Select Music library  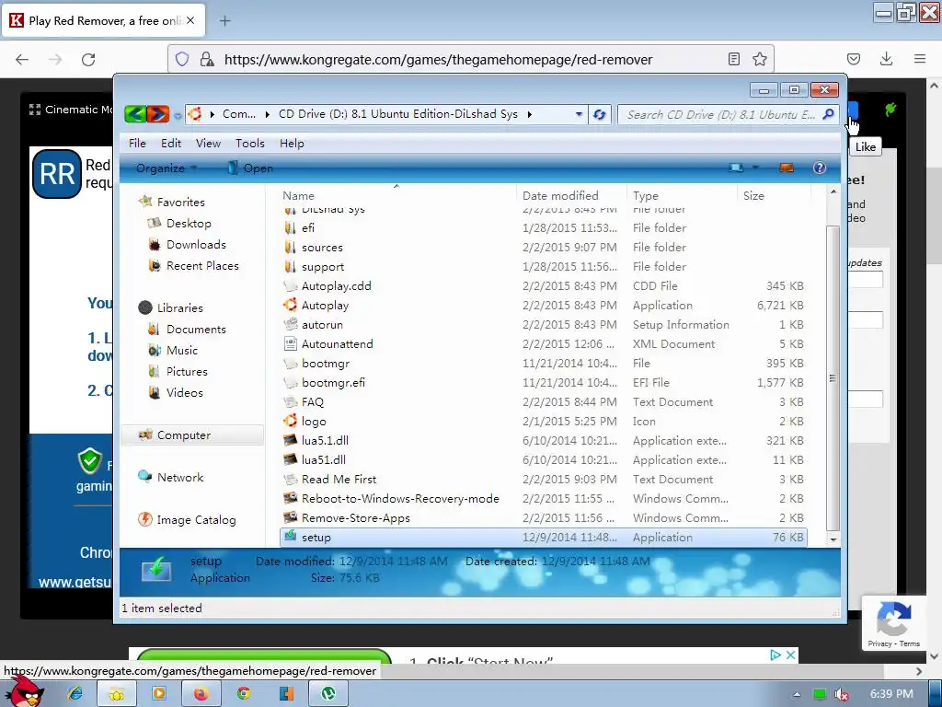(x=181, y=350)
